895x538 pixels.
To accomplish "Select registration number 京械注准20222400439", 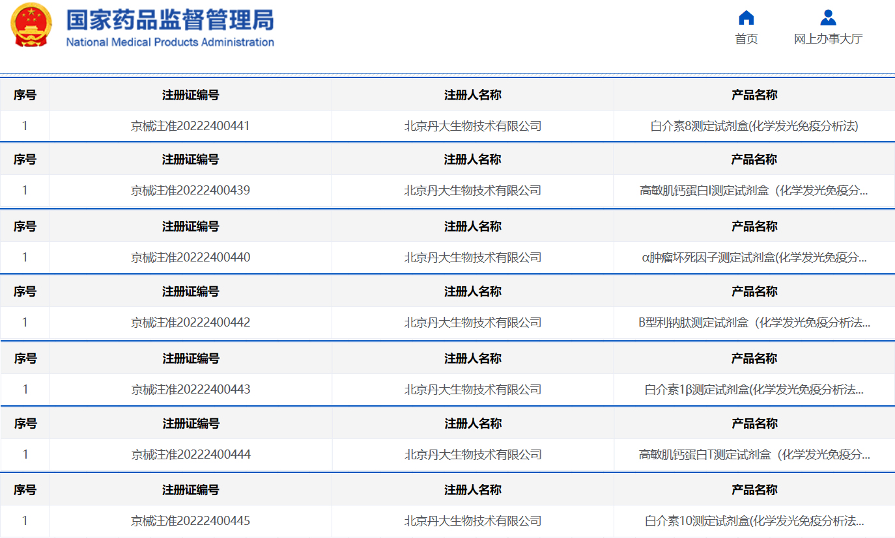I will [190, 191].
